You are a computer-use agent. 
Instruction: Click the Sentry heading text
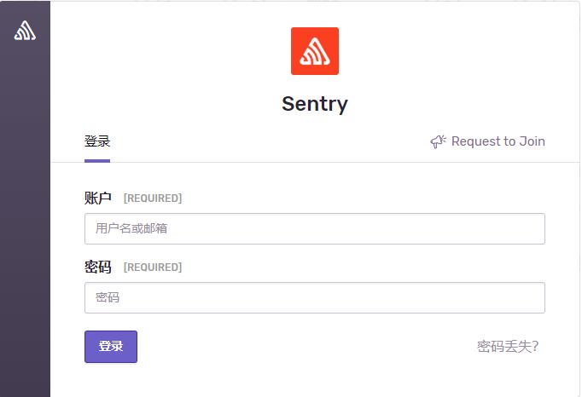pyautogui.click(x=314, y=104)
